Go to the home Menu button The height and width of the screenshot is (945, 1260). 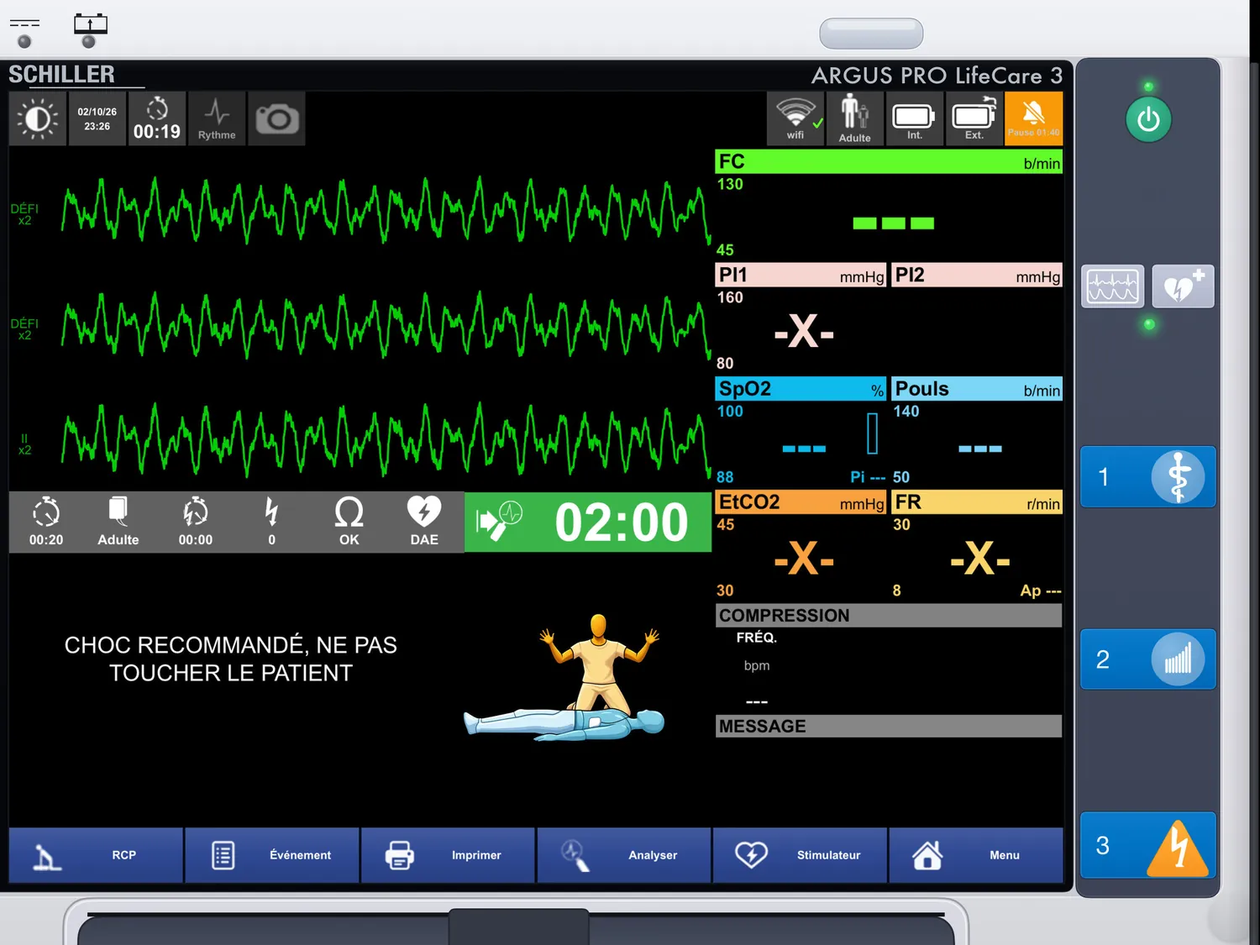click(976, 855)
